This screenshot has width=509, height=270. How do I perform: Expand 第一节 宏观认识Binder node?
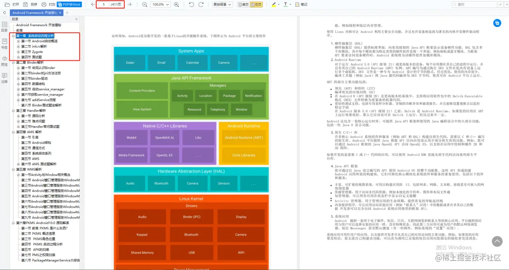(18, 68)
